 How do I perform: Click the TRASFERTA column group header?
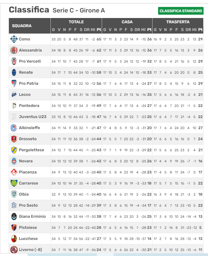click(x=178, y=22)
